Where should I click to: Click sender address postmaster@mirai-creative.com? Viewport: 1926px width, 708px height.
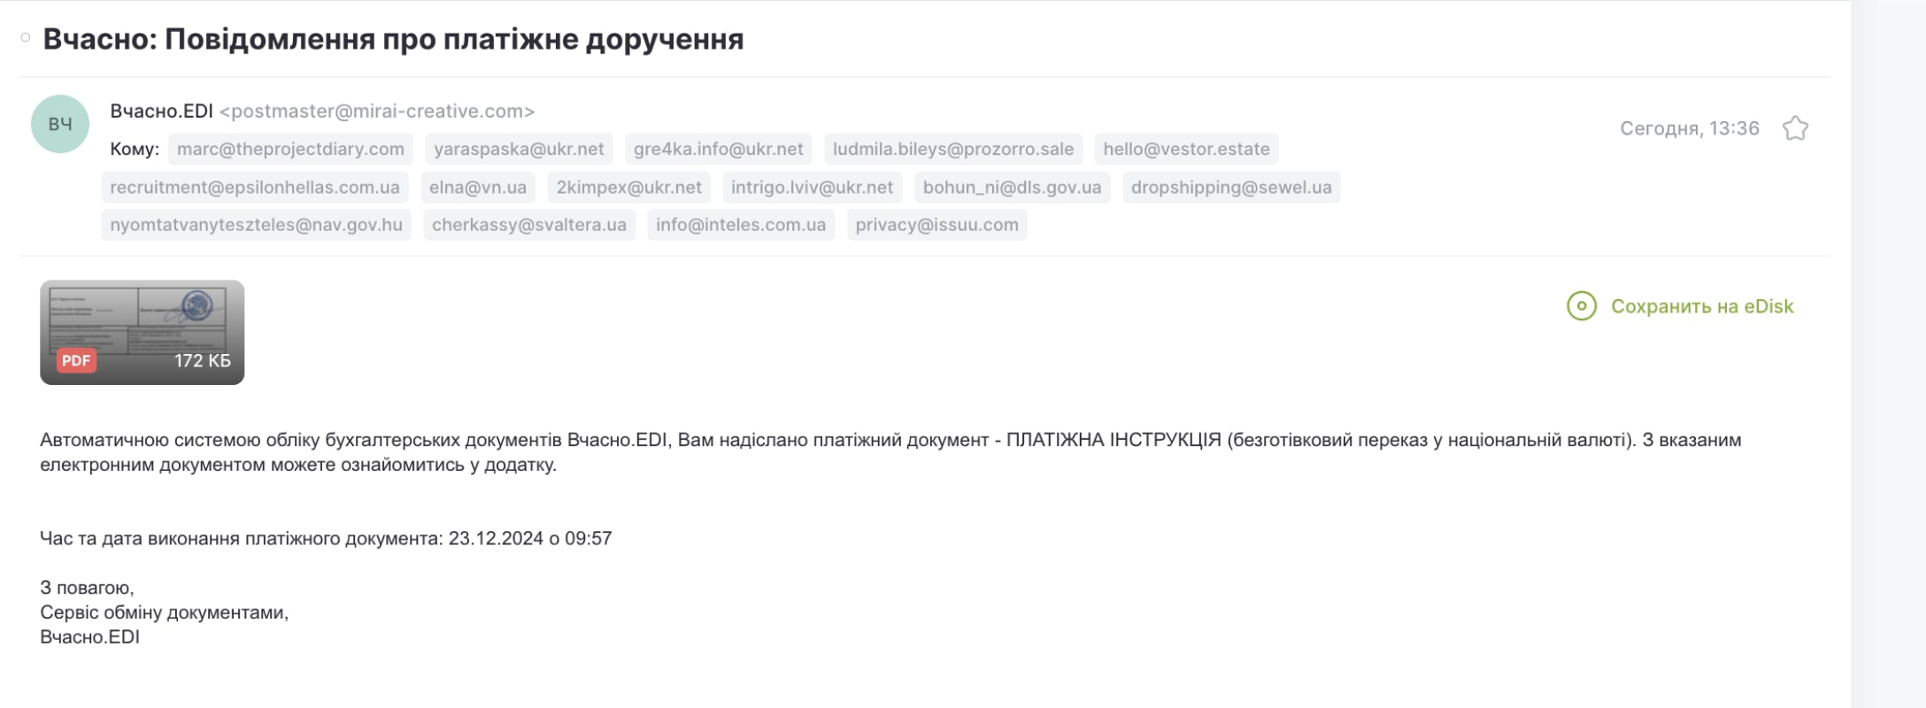coord(377,111)
